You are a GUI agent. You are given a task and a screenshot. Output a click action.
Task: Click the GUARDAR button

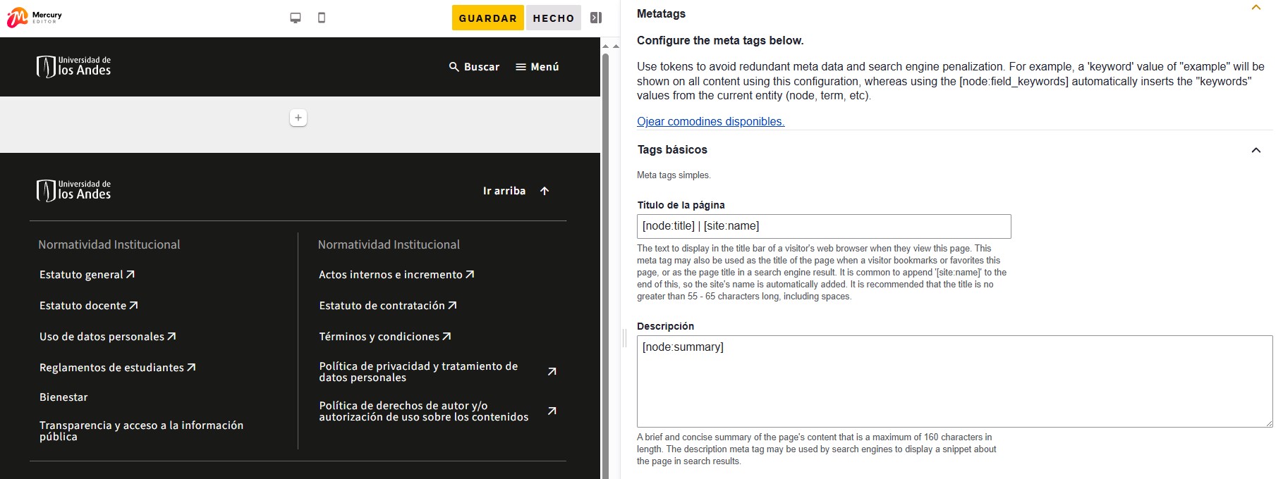pos(488,18)
